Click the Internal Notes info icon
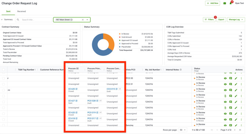Viewport: 246px width, 134px height. coord(181,70)
